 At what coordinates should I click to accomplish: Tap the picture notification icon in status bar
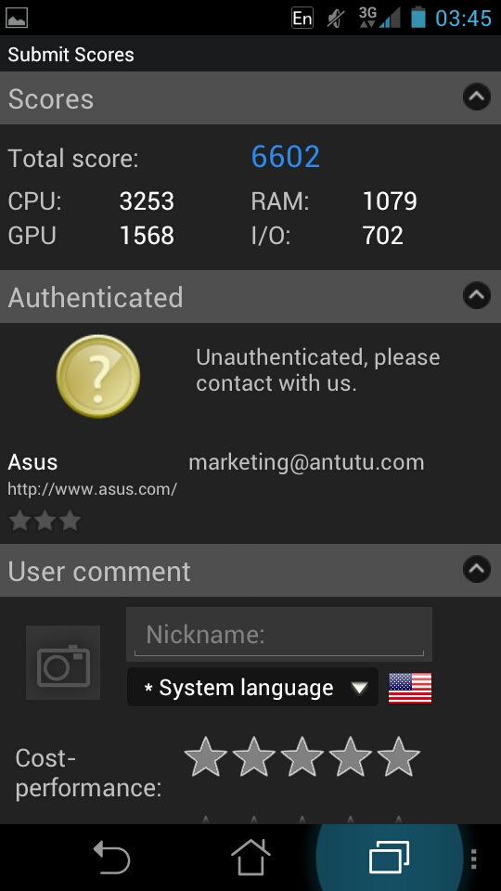17,19
